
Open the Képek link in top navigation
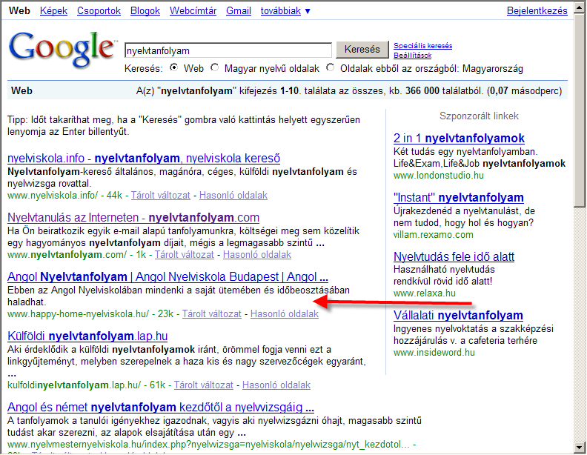[x=53, y=11]
